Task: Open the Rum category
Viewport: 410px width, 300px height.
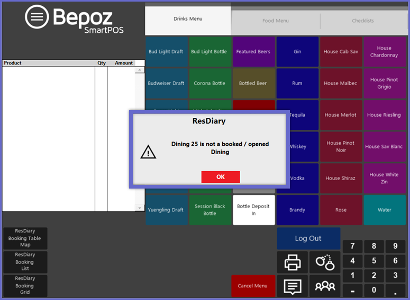Action: pos(297,83)
